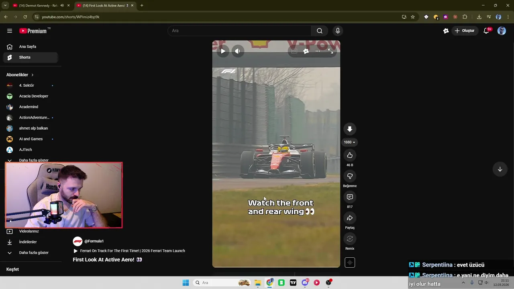This screenshot has height=289, width=514.
Task: Show hidden system tray icons
Action: pyautogui.click(x=463, y=283)
